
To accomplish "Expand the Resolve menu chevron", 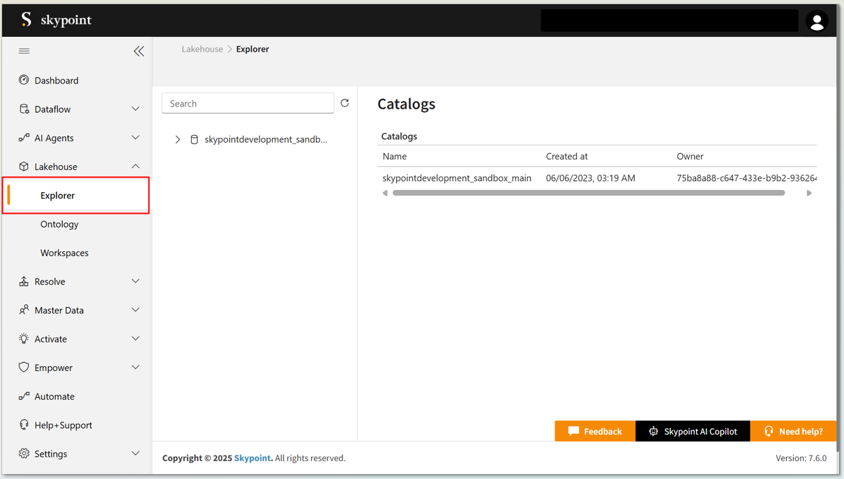I will 135,281.
